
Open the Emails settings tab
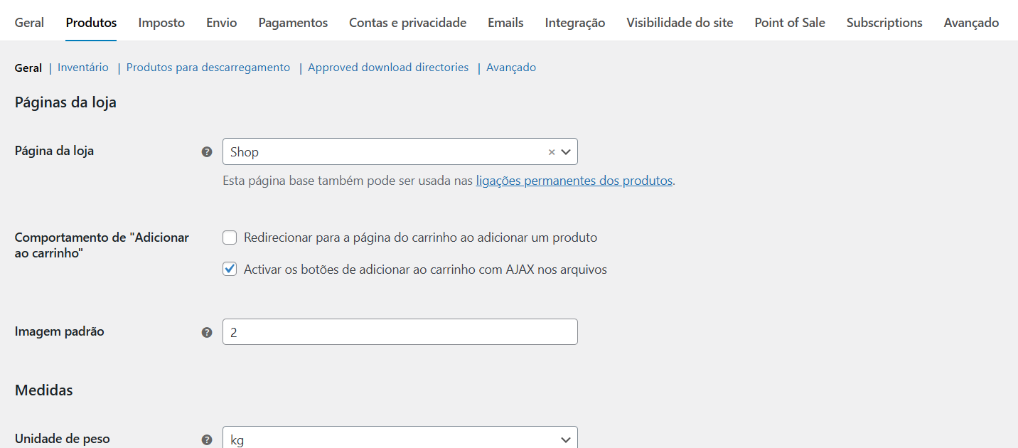click(505, 23)
